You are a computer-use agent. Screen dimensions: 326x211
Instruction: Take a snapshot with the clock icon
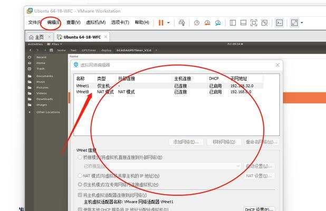[196, 23]
